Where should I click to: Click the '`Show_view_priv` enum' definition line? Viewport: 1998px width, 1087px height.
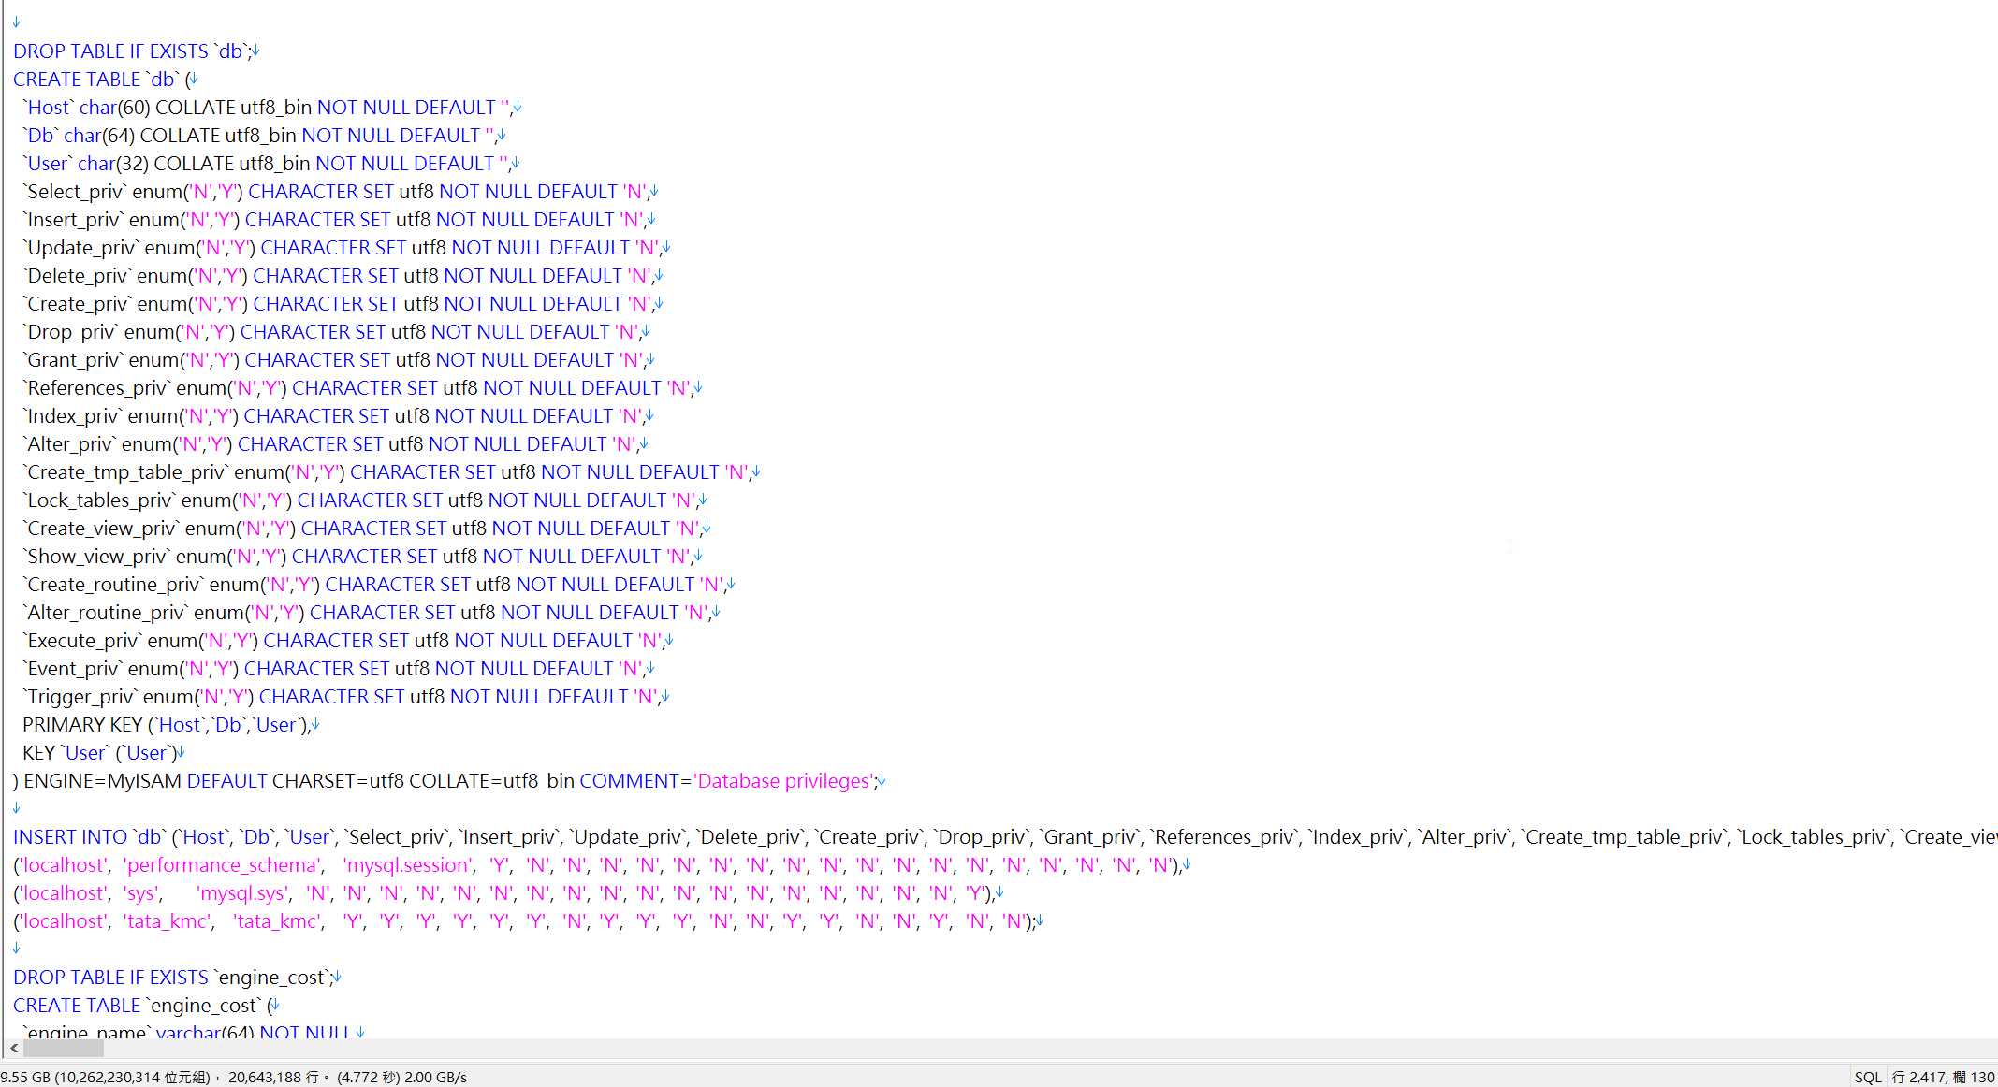[358, 557]
